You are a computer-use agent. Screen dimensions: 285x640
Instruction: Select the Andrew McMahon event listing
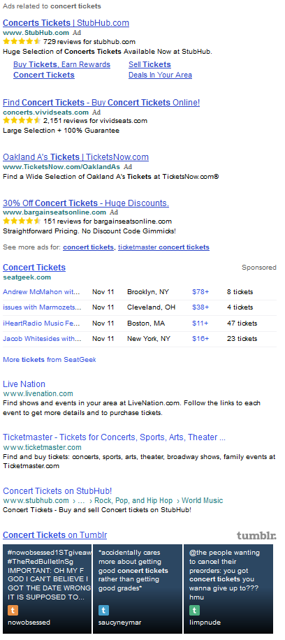pyautogui.click(x=41, y=292)
